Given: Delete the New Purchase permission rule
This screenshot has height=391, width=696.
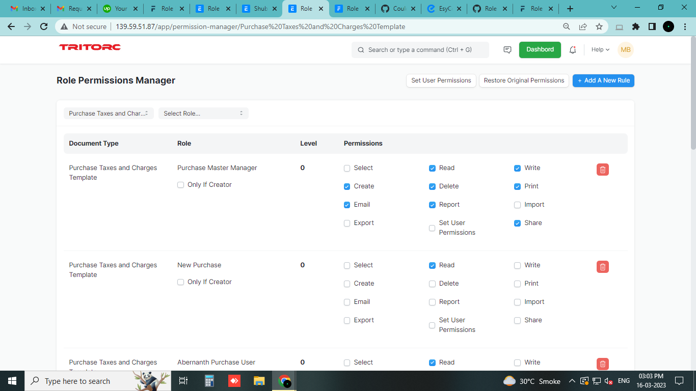Looking at the screenshot, I should [x=602, y=266].
